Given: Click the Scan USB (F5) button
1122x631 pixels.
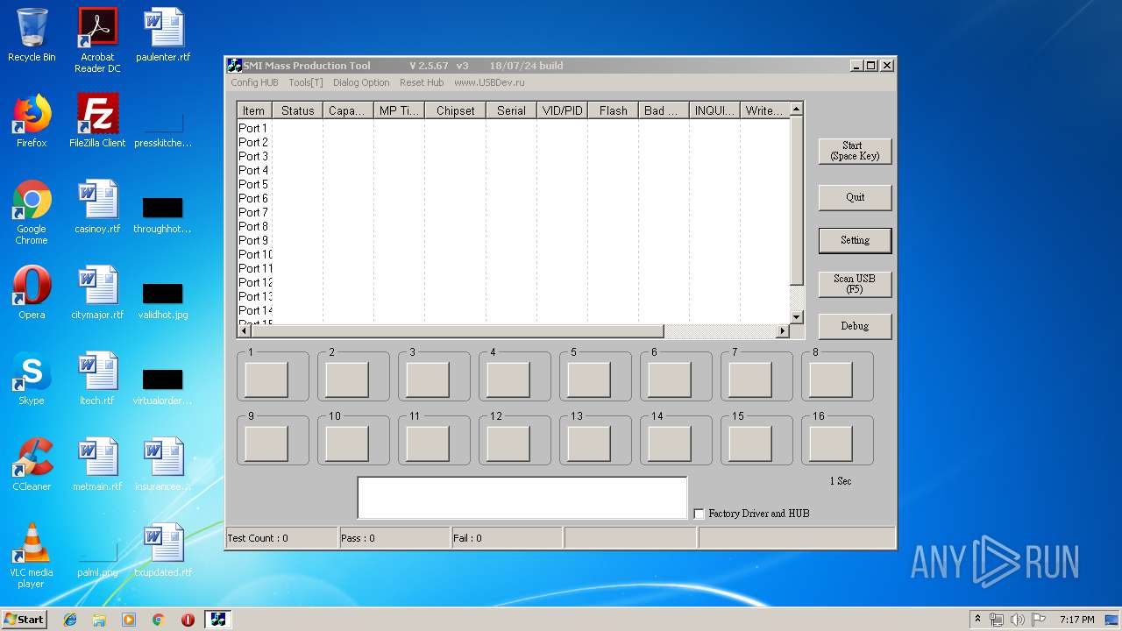Looking at the screenshot, I should tap(855, 284).
